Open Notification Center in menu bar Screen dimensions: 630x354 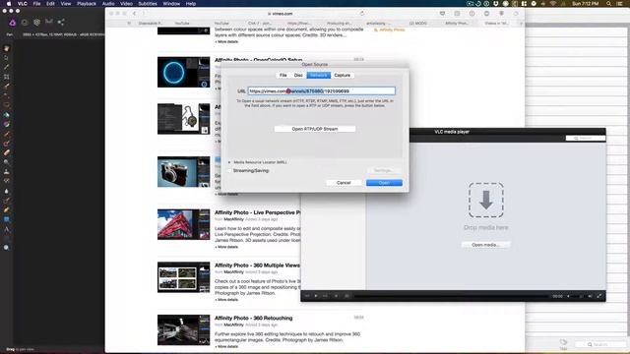coord(620,4)
